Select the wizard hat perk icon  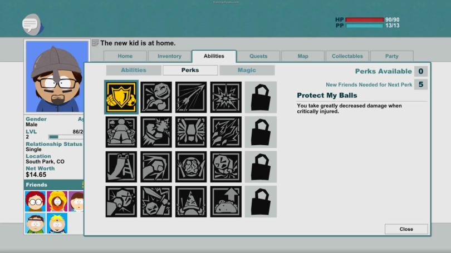[191, 201]
